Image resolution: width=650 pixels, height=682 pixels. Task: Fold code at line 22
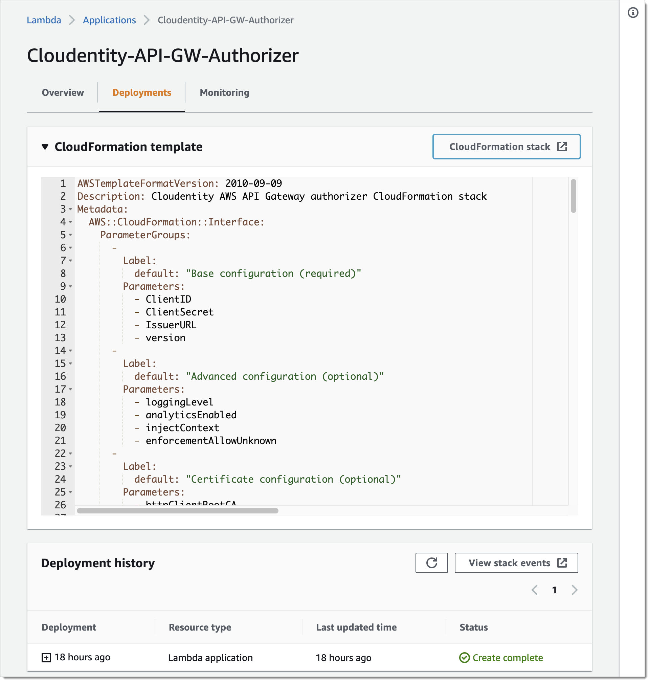(x=70, y=453)
